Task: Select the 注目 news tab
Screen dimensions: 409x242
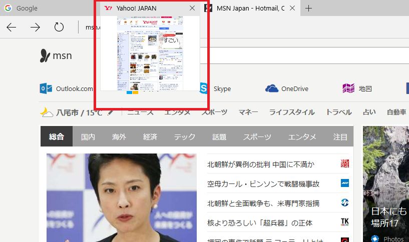Action: [x=340, y=136]
